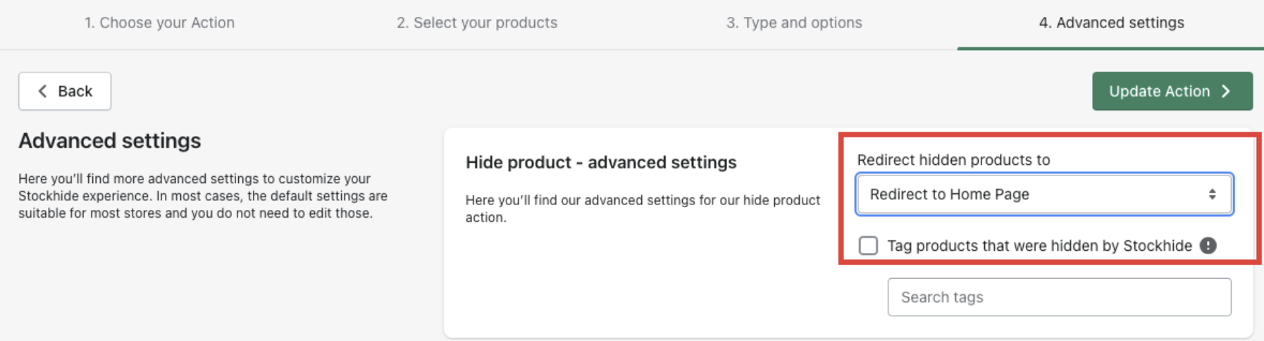Click the hide product action description text
Image resolution: width=1264 pixels, height=341 pixels.
click(643, 209)
